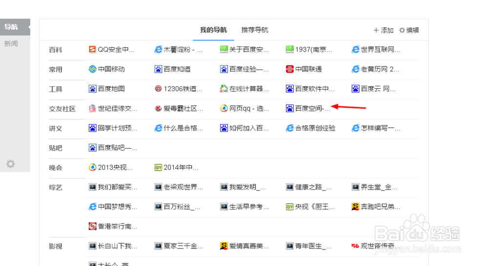Click the 香港举行南 phoenix icon
Viewport: 488px width, 266px height.
pyautogui.click(x=92, y=226)
